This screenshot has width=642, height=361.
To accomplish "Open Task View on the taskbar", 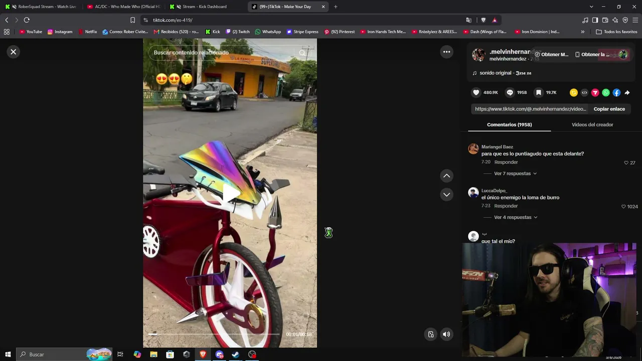I will [120, 354].
